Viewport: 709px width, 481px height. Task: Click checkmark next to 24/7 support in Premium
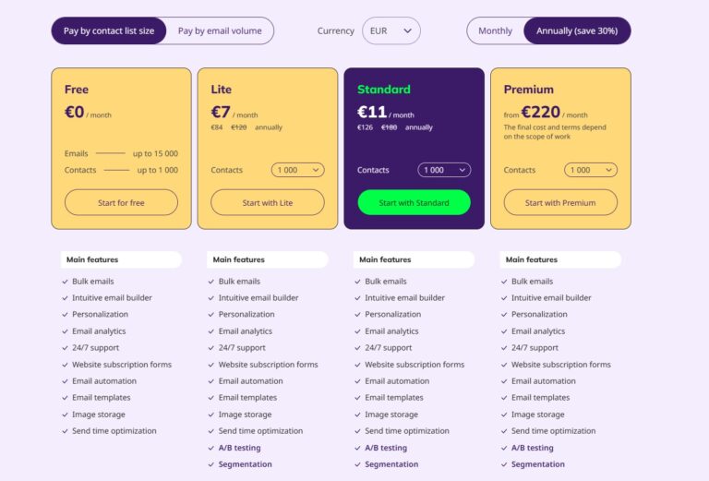point(504,348)
